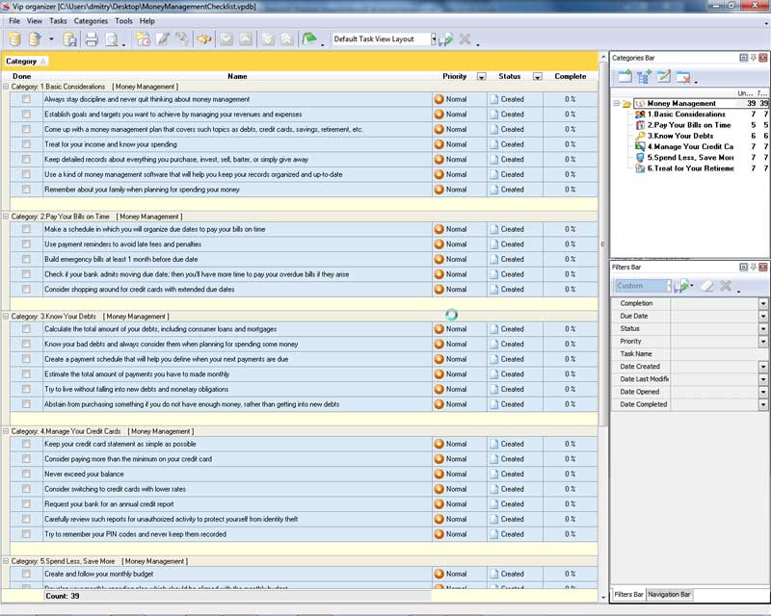This screenshot has height=616, width=771.
Task: Check Done for 'Always stay discipline' task
Action: pyautogui.click(x=26, y=99)
